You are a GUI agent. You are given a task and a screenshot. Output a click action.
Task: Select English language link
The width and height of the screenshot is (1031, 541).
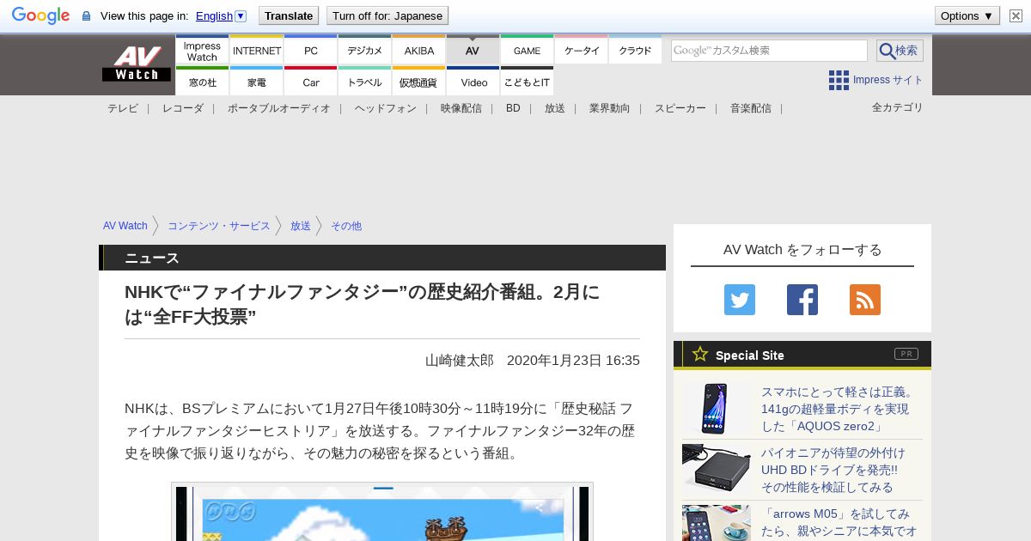click(x=214, y=15)
